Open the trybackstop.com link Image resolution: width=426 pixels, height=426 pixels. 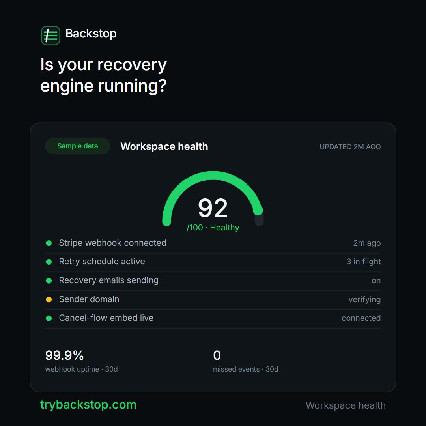[x=88, y=405]
